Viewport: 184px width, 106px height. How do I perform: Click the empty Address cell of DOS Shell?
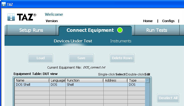(x=115, y=85)
